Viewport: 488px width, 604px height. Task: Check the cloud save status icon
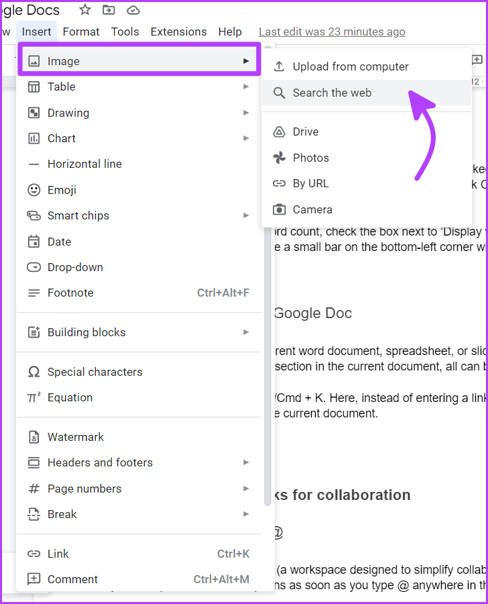[133, 10]
